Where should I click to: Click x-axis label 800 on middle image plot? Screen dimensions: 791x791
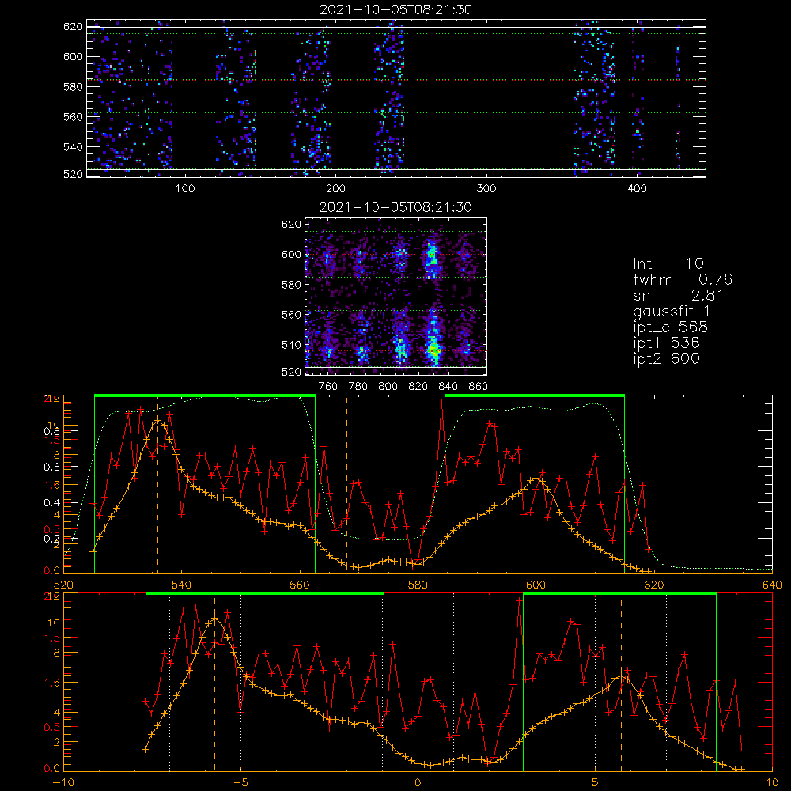pos(388,387)
